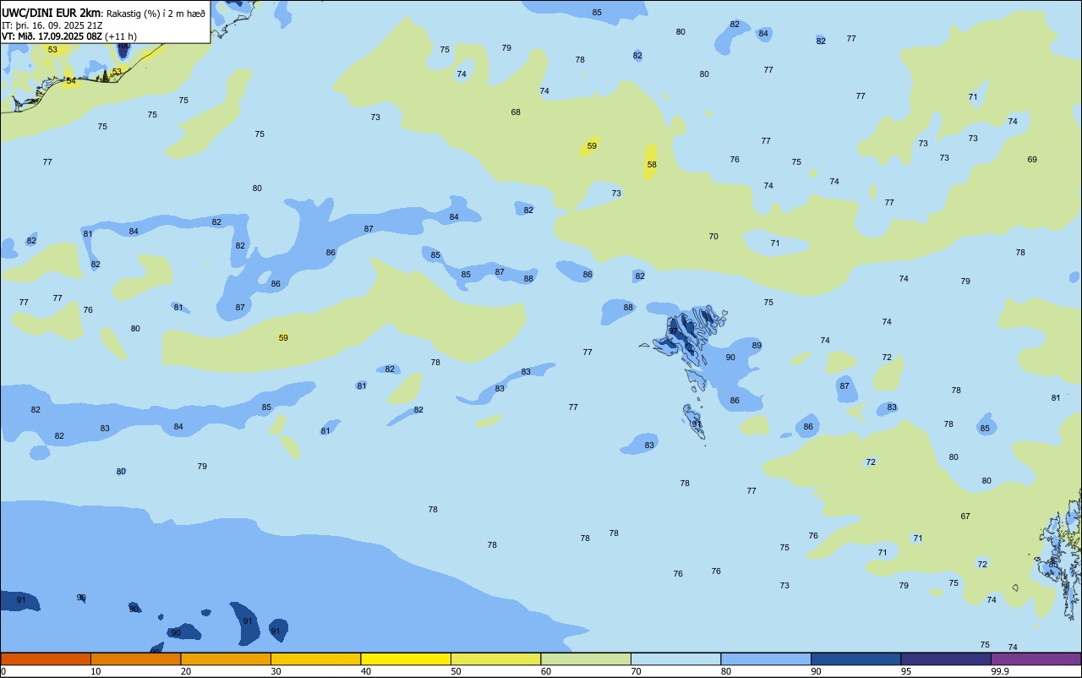This screenshot has width=1082, height=678.
Task: Select the humidity value '69' on the map
Action: pyautogui.click(x=1032, y=160)
